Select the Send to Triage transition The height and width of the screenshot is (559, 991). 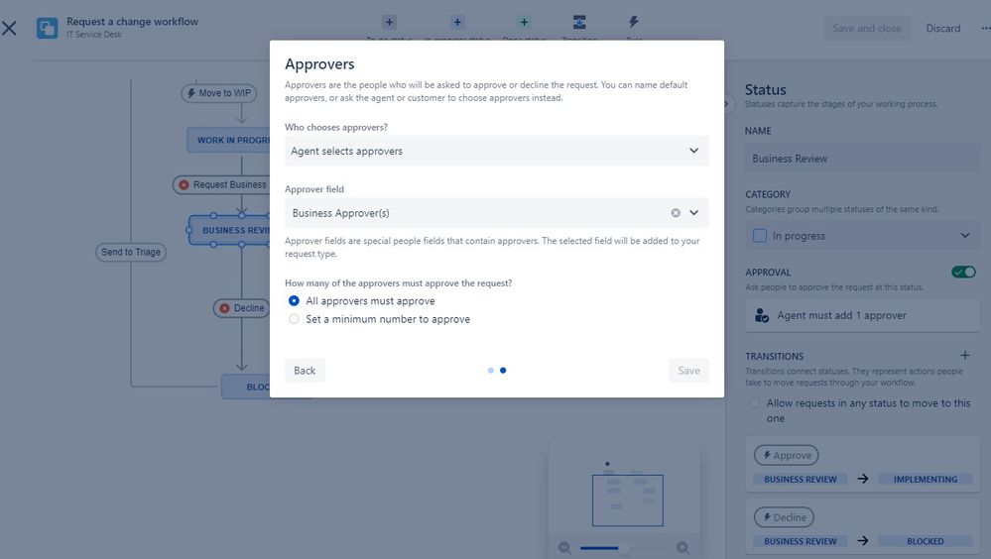point(131,252)
